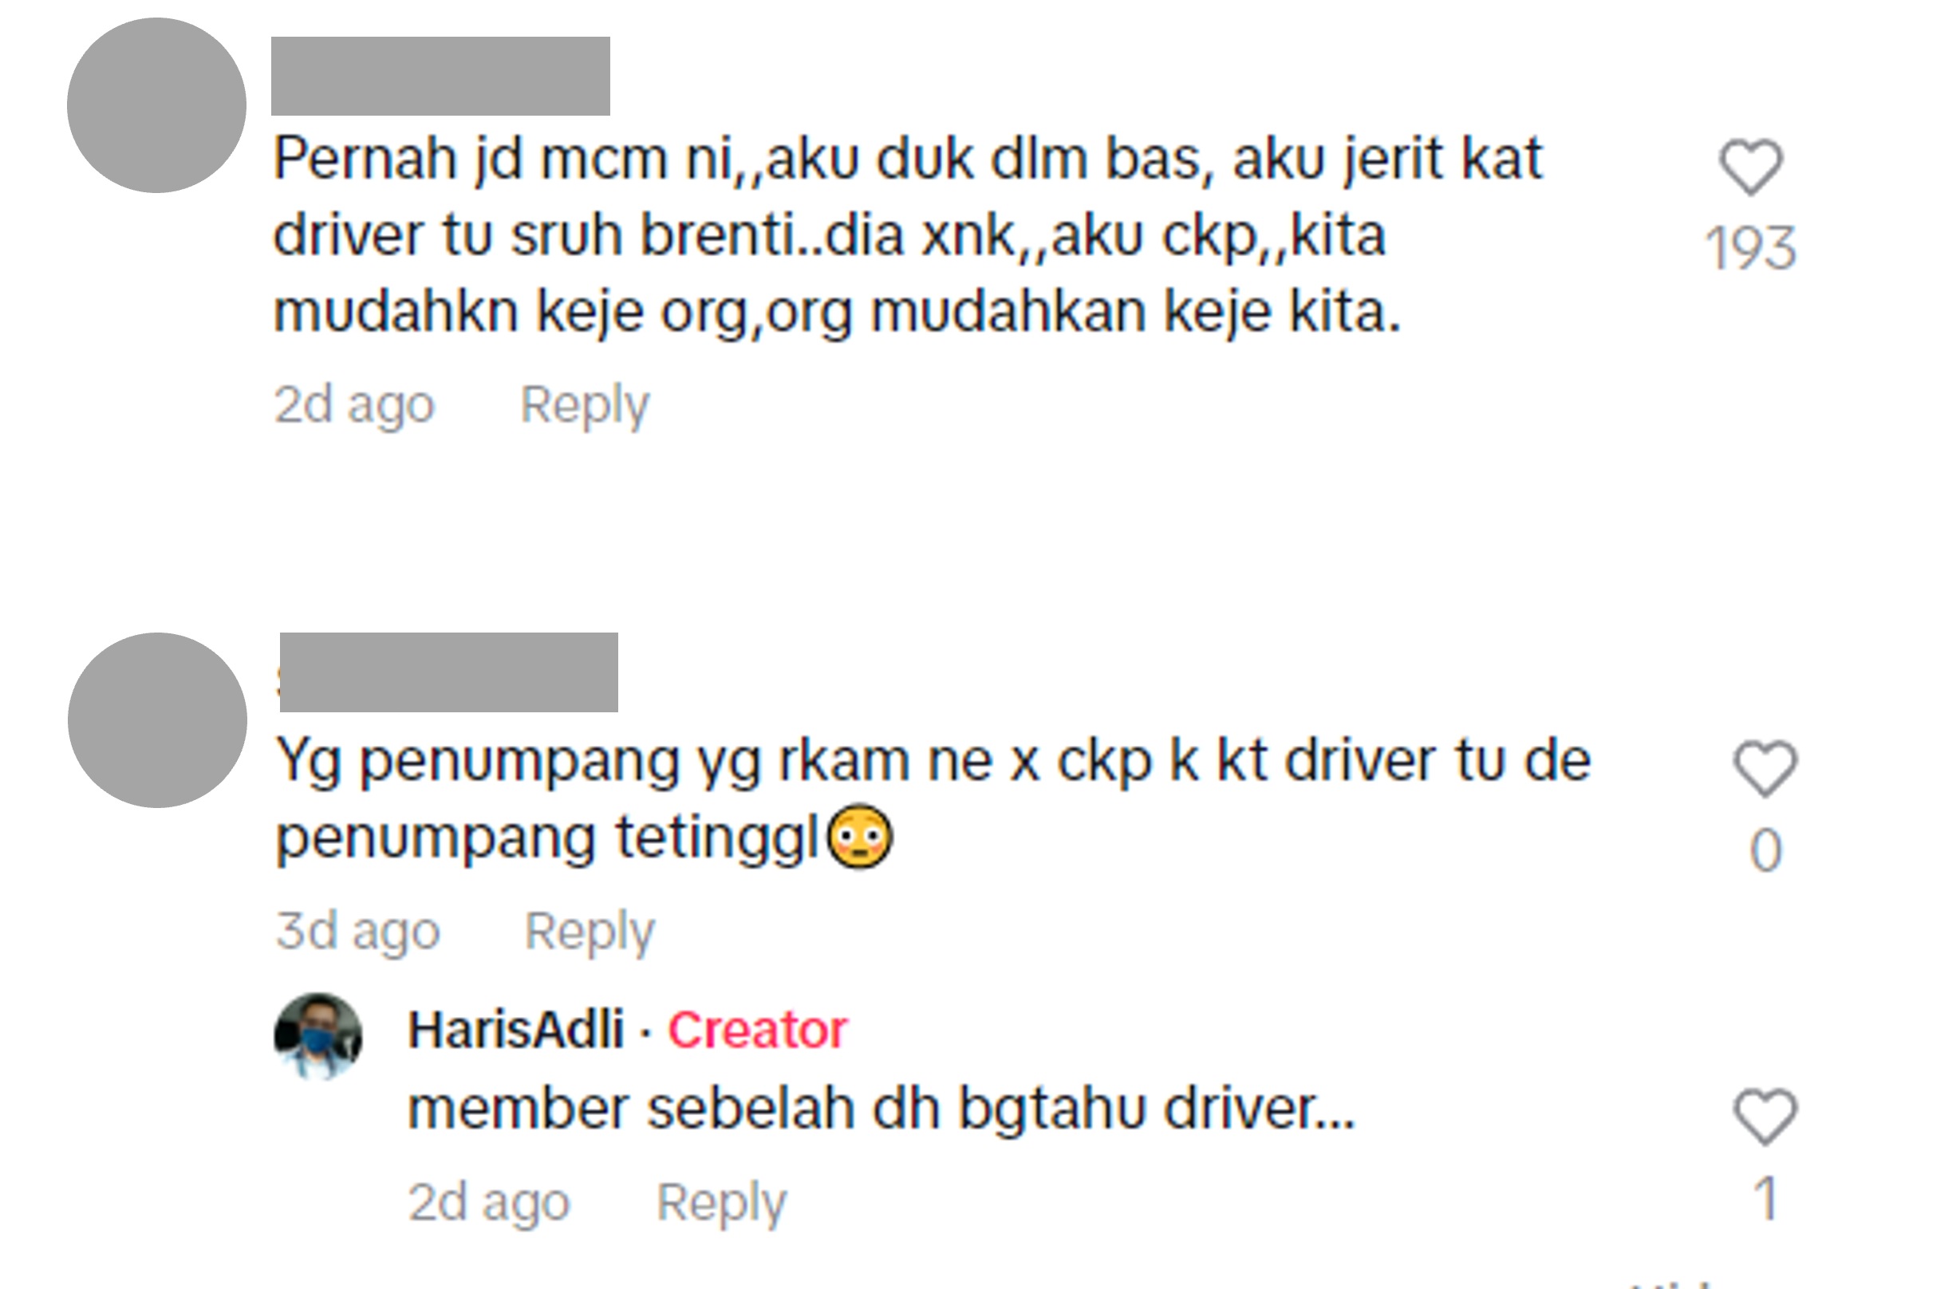1960x1289 pixels.
Task: Click the red Creator badge
Action: [758, 1030]
